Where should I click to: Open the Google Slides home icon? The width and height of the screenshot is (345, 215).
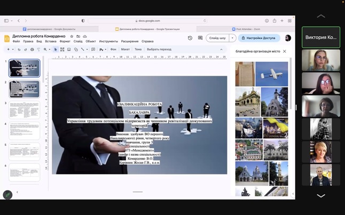[x=7, y=39]
